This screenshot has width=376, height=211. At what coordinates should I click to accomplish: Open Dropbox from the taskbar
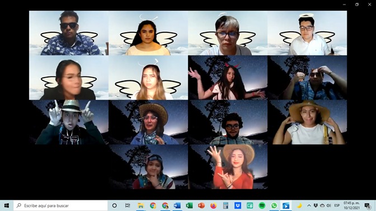[238, 205]
